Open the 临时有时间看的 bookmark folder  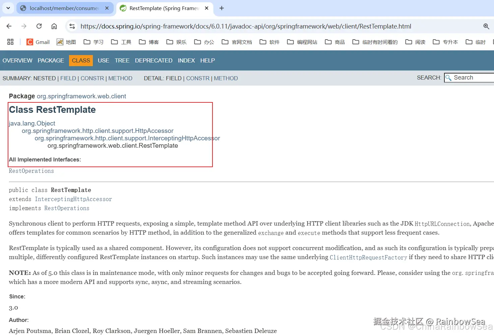[375, 42]
